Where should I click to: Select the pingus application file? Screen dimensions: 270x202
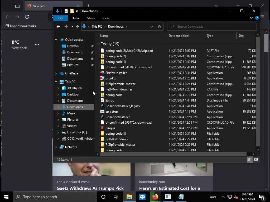[x=110, y=128]
